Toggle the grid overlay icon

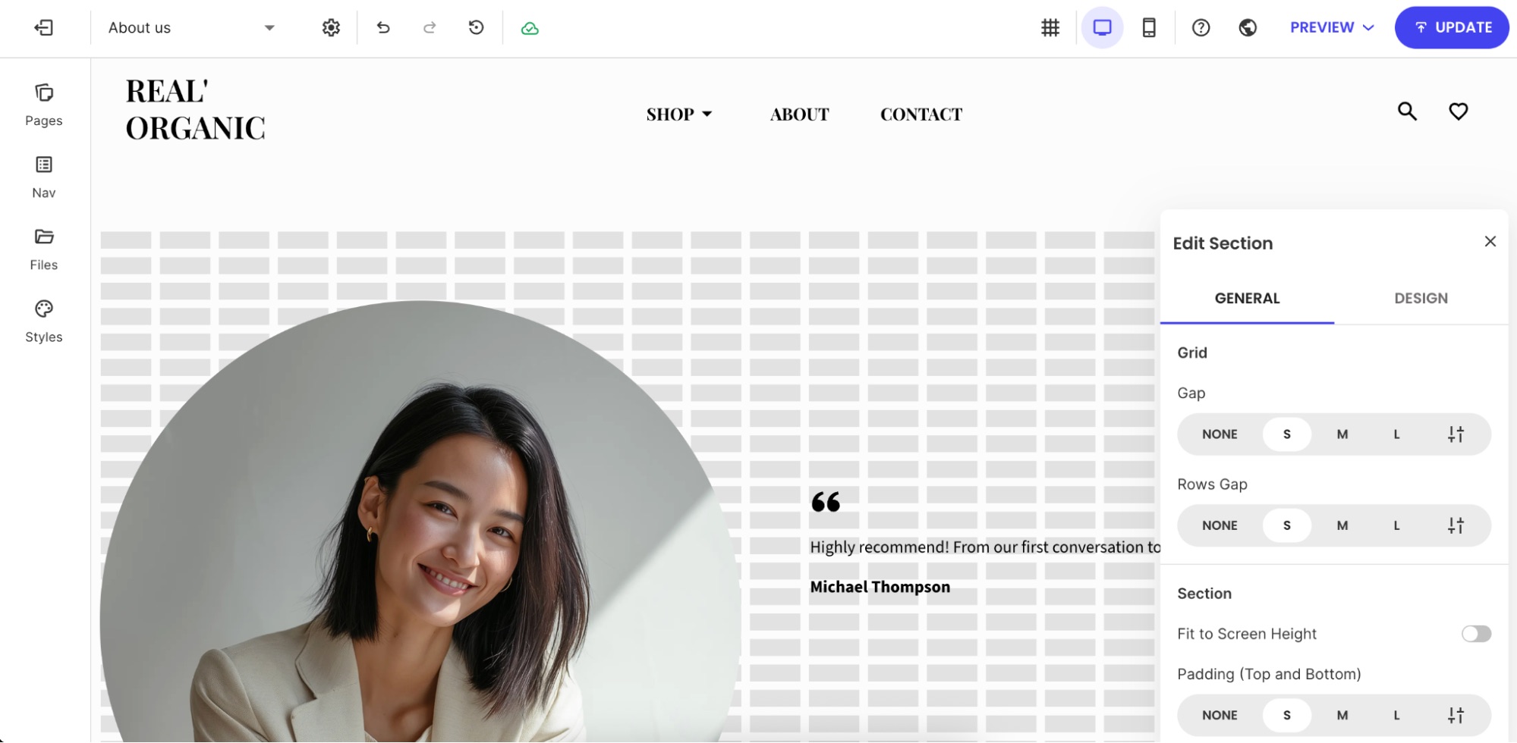(1050, 28)
